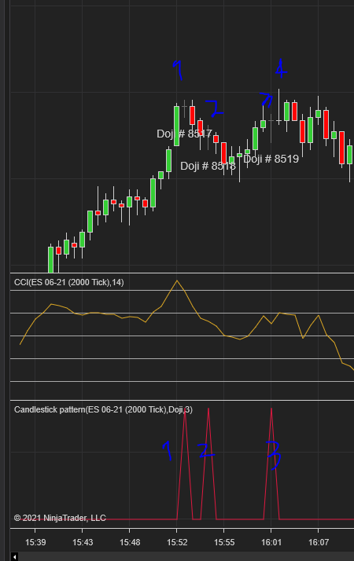This screenshot has width=354, height=561.
Task: Click the 15:55 time axis label
Action: (x=224, y=542)
